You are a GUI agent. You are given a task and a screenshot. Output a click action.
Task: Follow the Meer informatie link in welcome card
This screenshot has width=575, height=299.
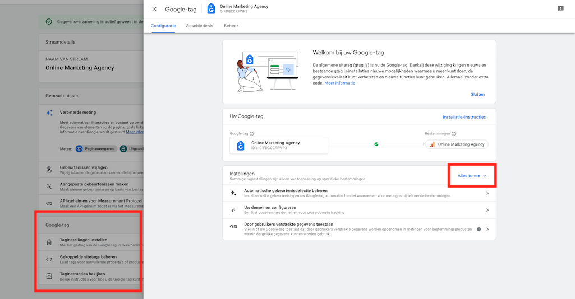(x=339, y=83)
